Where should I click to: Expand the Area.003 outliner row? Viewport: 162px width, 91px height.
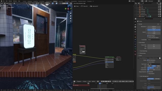coord(138,13)
